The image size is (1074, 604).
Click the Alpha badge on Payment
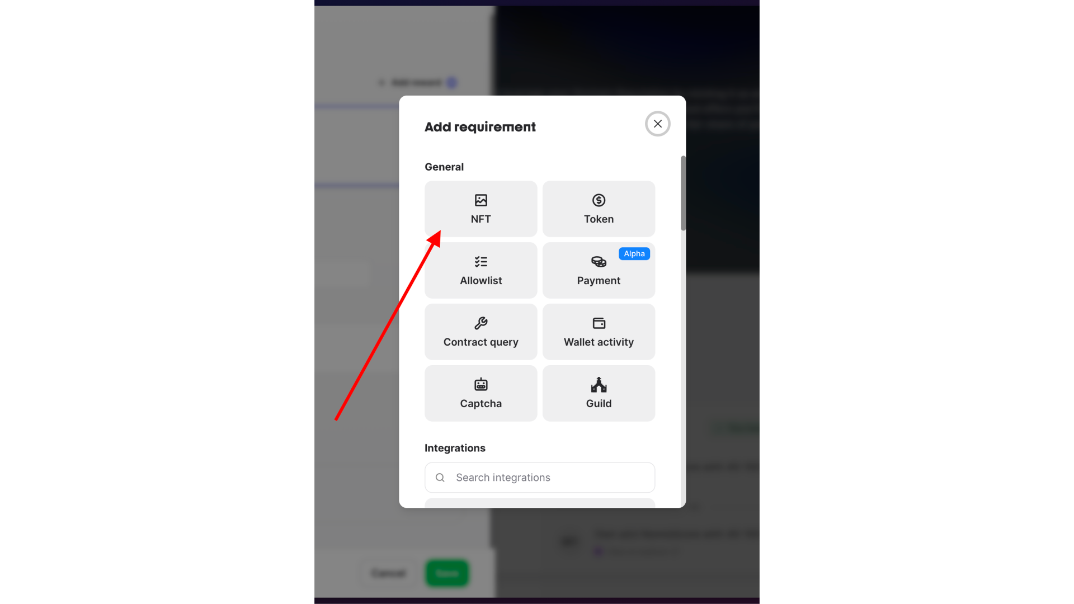pos(634,253)
